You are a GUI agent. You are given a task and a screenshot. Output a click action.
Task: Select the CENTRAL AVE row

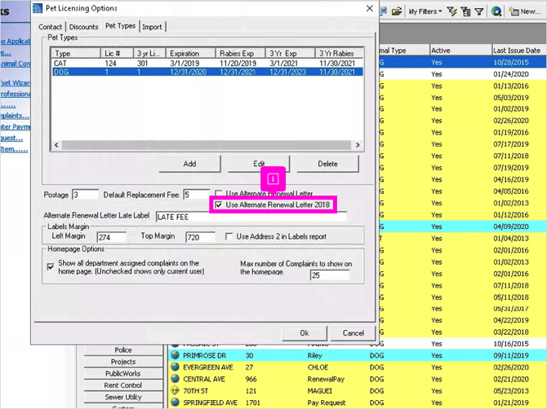coord(358,379)
